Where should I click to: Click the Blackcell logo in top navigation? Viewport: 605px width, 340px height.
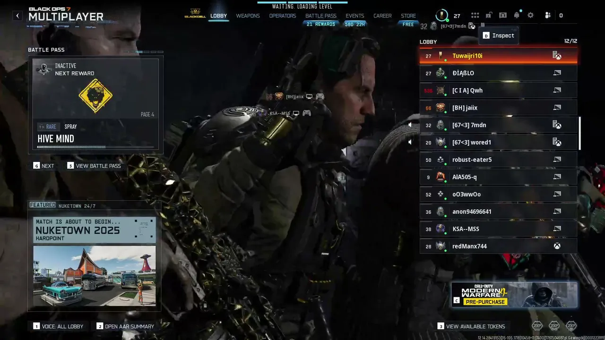[x=195, y=14]
